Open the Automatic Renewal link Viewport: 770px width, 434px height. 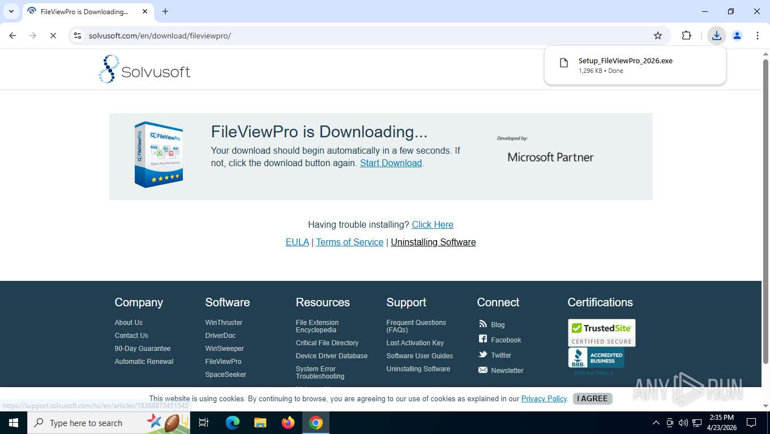(x=144, y=362)
